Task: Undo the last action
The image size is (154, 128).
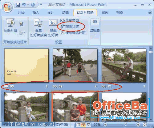Action: point(24,5)
